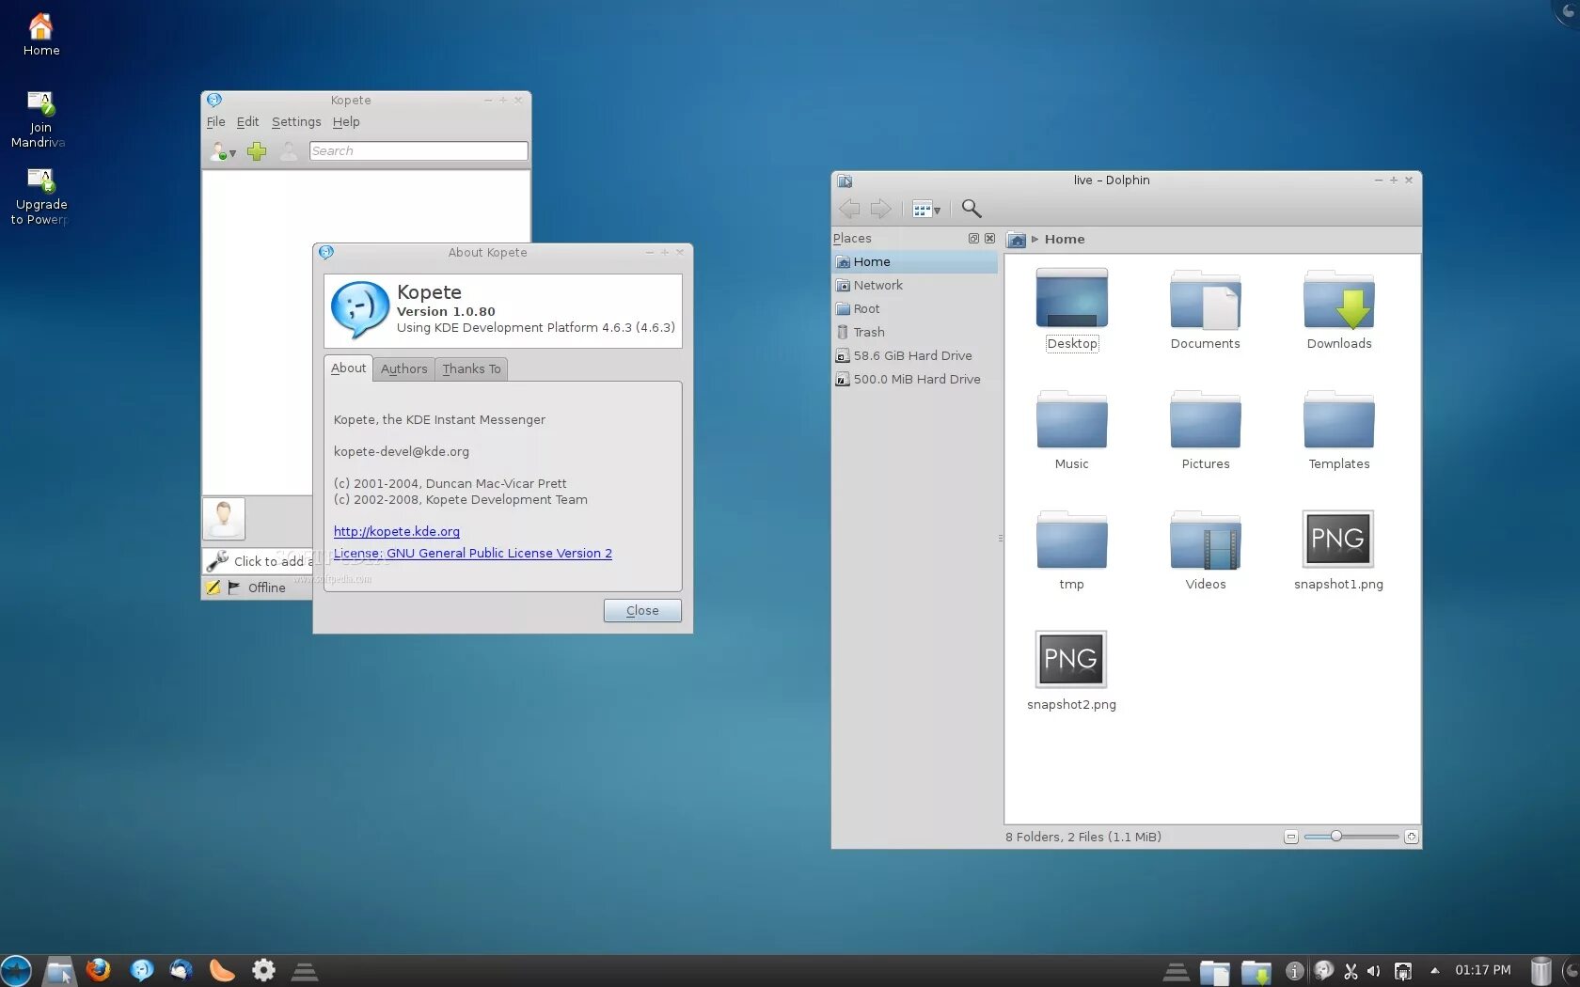This screenshot has width=1580, height=987.
Task: Click the volume speaker icon in system tray
Action: point(1373,971)
